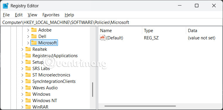Click the WinRAR folder icon

pyautogui.click(x=28, y=107)
